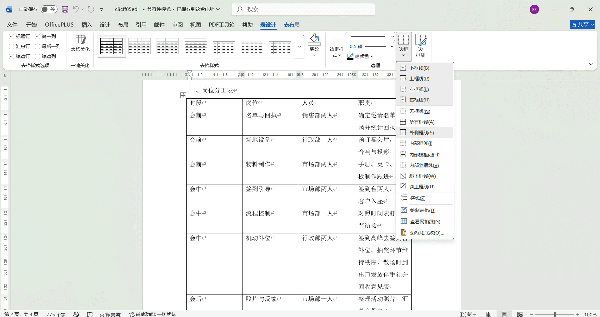Open the 底纹 shading paint bucket
The image size is (600, 317).
tap(314, 45)
